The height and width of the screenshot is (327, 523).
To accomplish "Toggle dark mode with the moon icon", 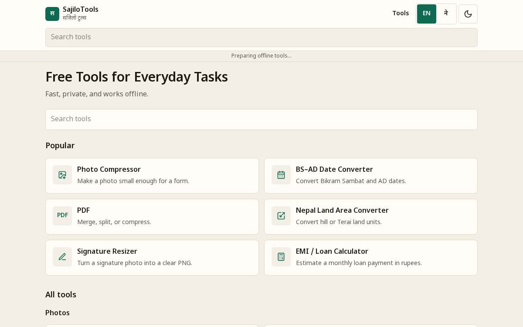I will pyautogui.click(x=468, y=14).
